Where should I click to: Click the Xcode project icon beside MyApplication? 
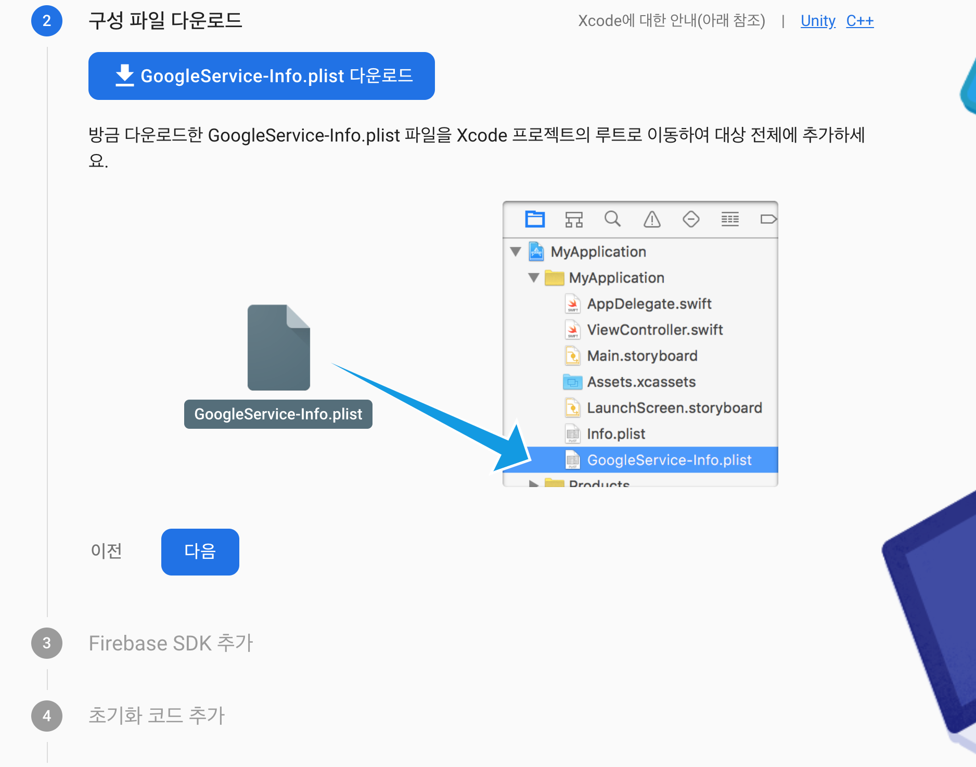point(536,252)
